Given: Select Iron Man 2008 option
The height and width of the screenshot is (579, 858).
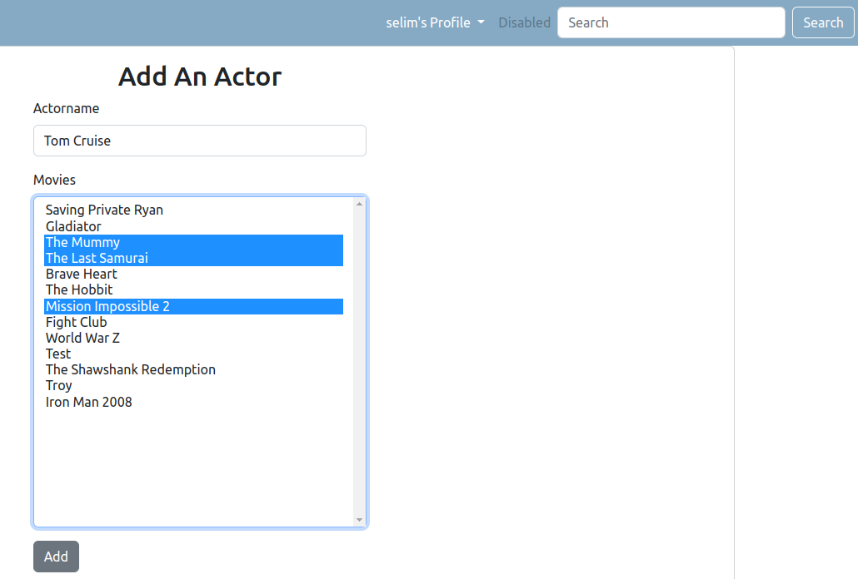Looking at the screenshot, I should pos(194,402).
